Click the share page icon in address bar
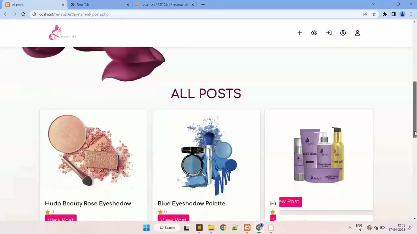Viewport: 417px width, 234px height. 365,14
